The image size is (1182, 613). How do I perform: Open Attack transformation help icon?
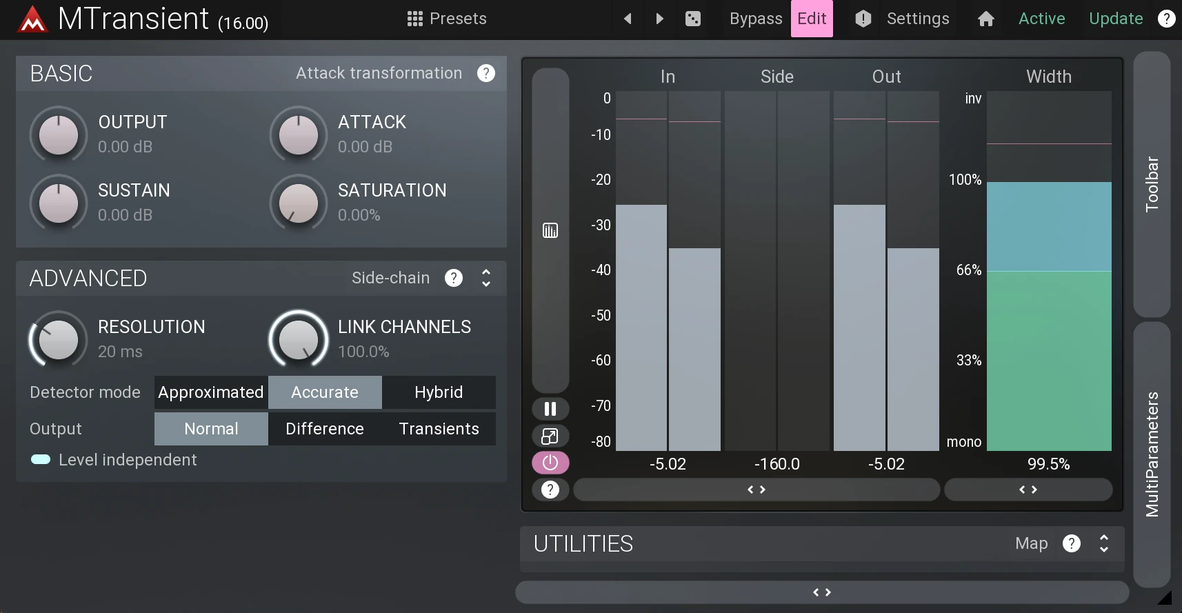486,73
